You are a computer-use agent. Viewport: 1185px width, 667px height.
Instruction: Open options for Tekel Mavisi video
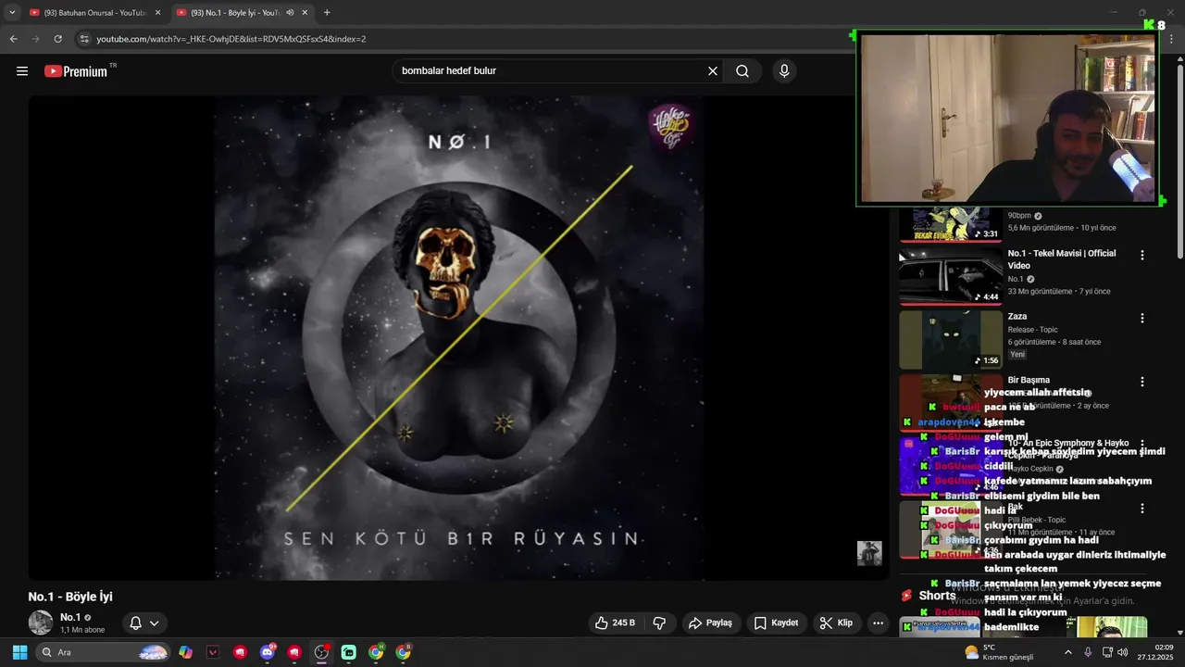point(1142,255)
